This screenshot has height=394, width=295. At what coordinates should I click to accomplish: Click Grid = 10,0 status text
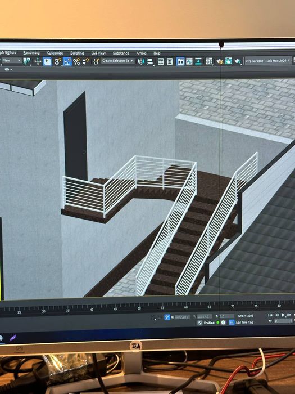click(246, 316)
